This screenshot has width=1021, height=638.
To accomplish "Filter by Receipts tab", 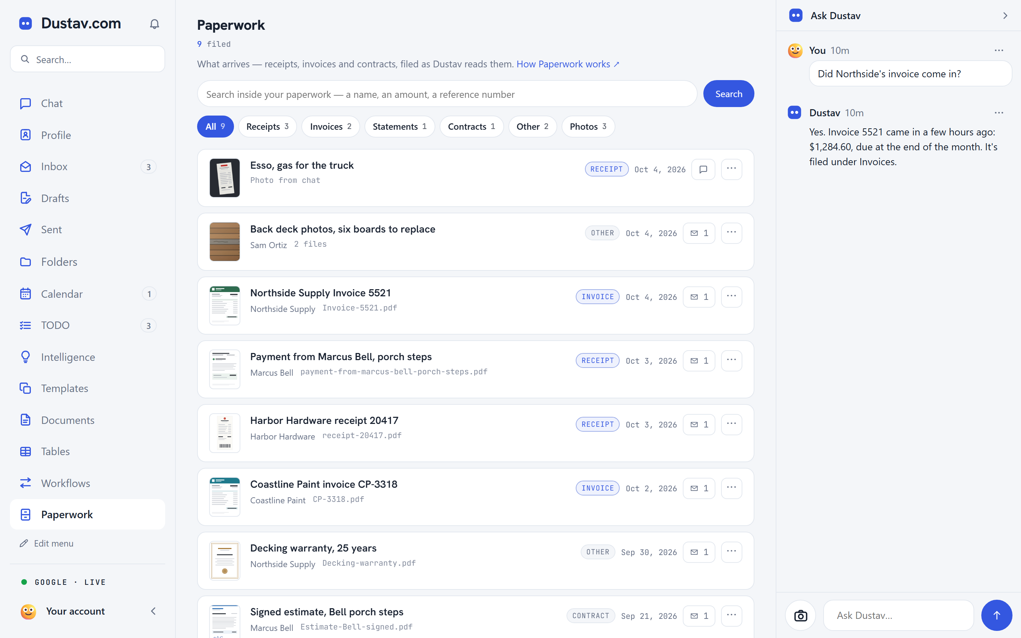I will pos(268,127).
